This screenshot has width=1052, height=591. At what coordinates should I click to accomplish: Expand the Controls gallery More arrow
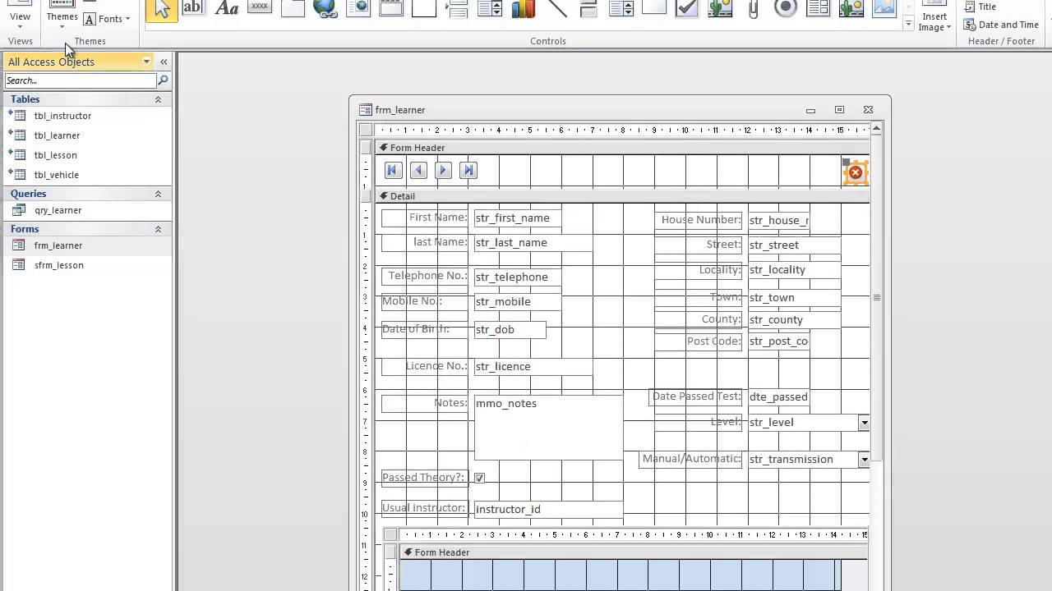908,25
